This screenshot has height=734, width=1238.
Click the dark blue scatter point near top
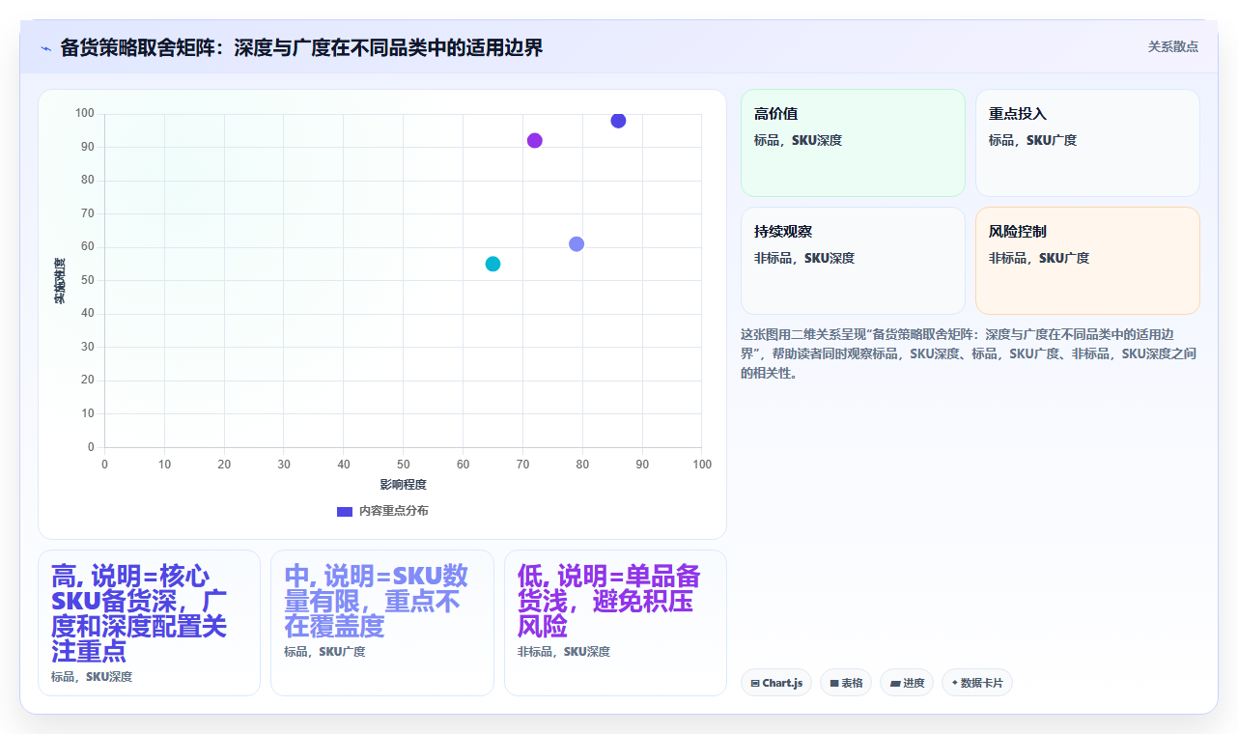coord(618,121)
